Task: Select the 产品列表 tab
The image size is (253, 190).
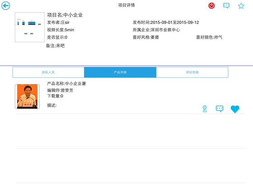Action: coord(120,72)
